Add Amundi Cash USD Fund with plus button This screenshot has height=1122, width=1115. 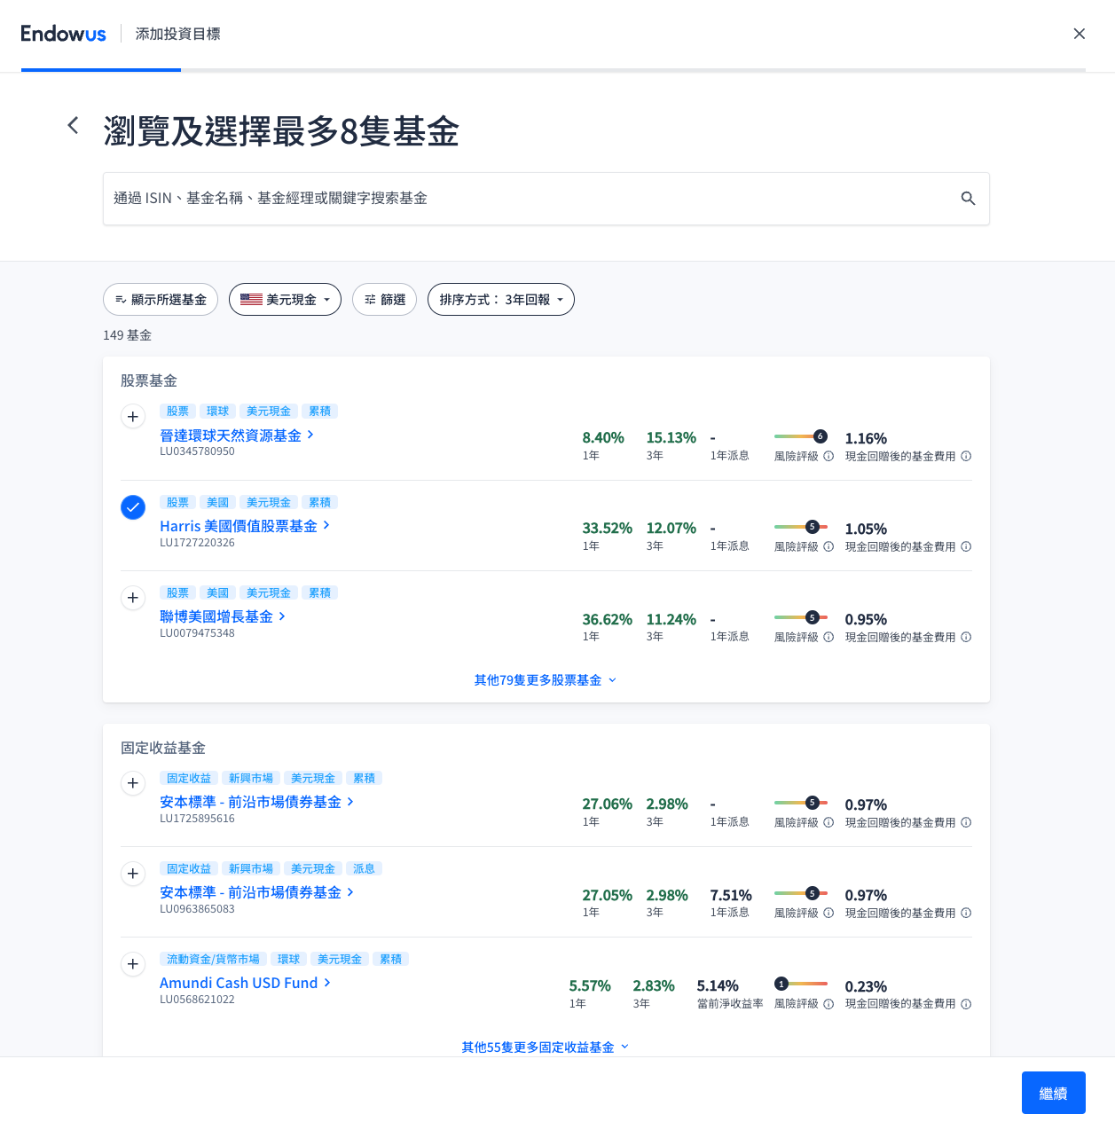point(133,964)
